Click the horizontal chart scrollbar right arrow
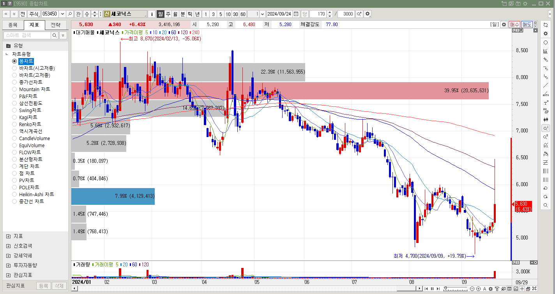The height and width of the screenshot is (294, 555). [x=419, y=289]
